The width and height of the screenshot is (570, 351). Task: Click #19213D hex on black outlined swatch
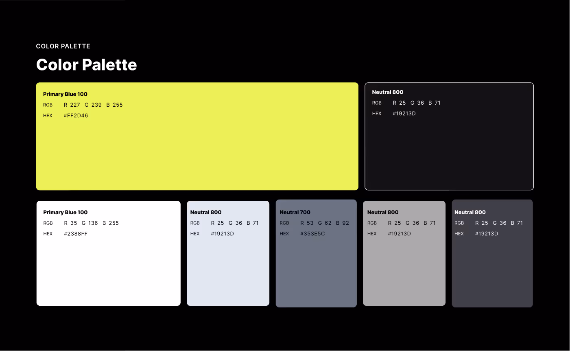[404, 114]
